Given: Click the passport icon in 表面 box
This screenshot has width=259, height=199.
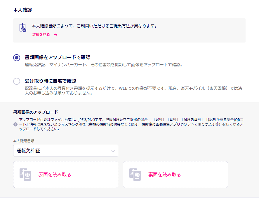Looking at the screenshot, I should (25, 175).
